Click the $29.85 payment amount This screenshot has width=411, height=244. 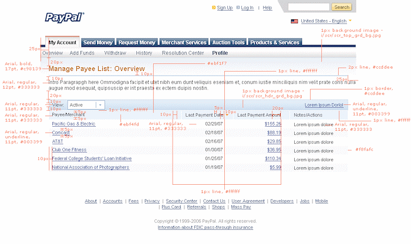[x=274, y=141]
